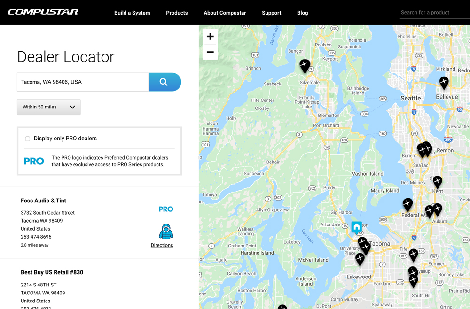Screen dimensions: 470x309
Task: Select the dealer pin below University Place
Action: (x=360, y=259)
